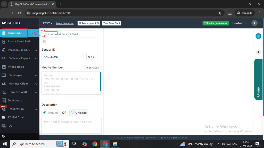
Task: Switch to the MsgClub Cloud Communication tab
Action: (x=32, y=4)
